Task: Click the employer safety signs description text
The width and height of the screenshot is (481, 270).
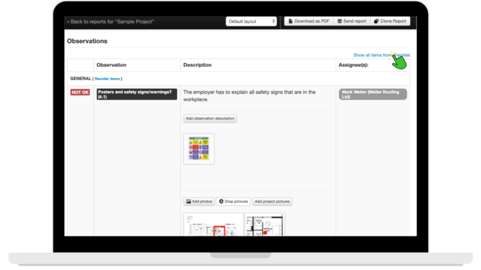Action: click(x=249, y=96)
